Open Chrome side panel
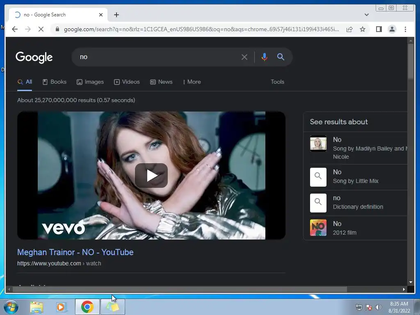 379,29
